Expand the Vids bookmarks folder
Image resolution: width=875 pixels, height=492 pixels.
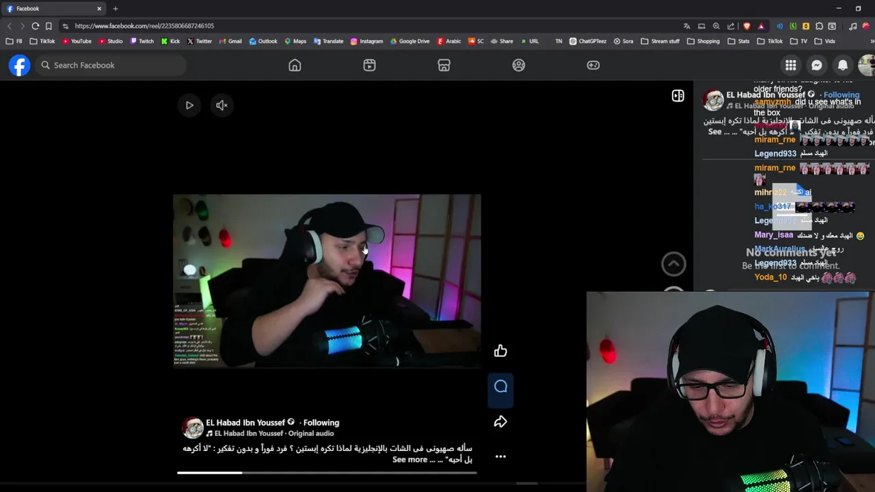[824, 41]
